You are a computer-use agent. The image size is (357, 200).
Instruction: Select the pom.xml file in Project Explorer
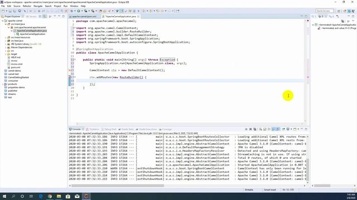pyautogui.click(x=16, y=67)
